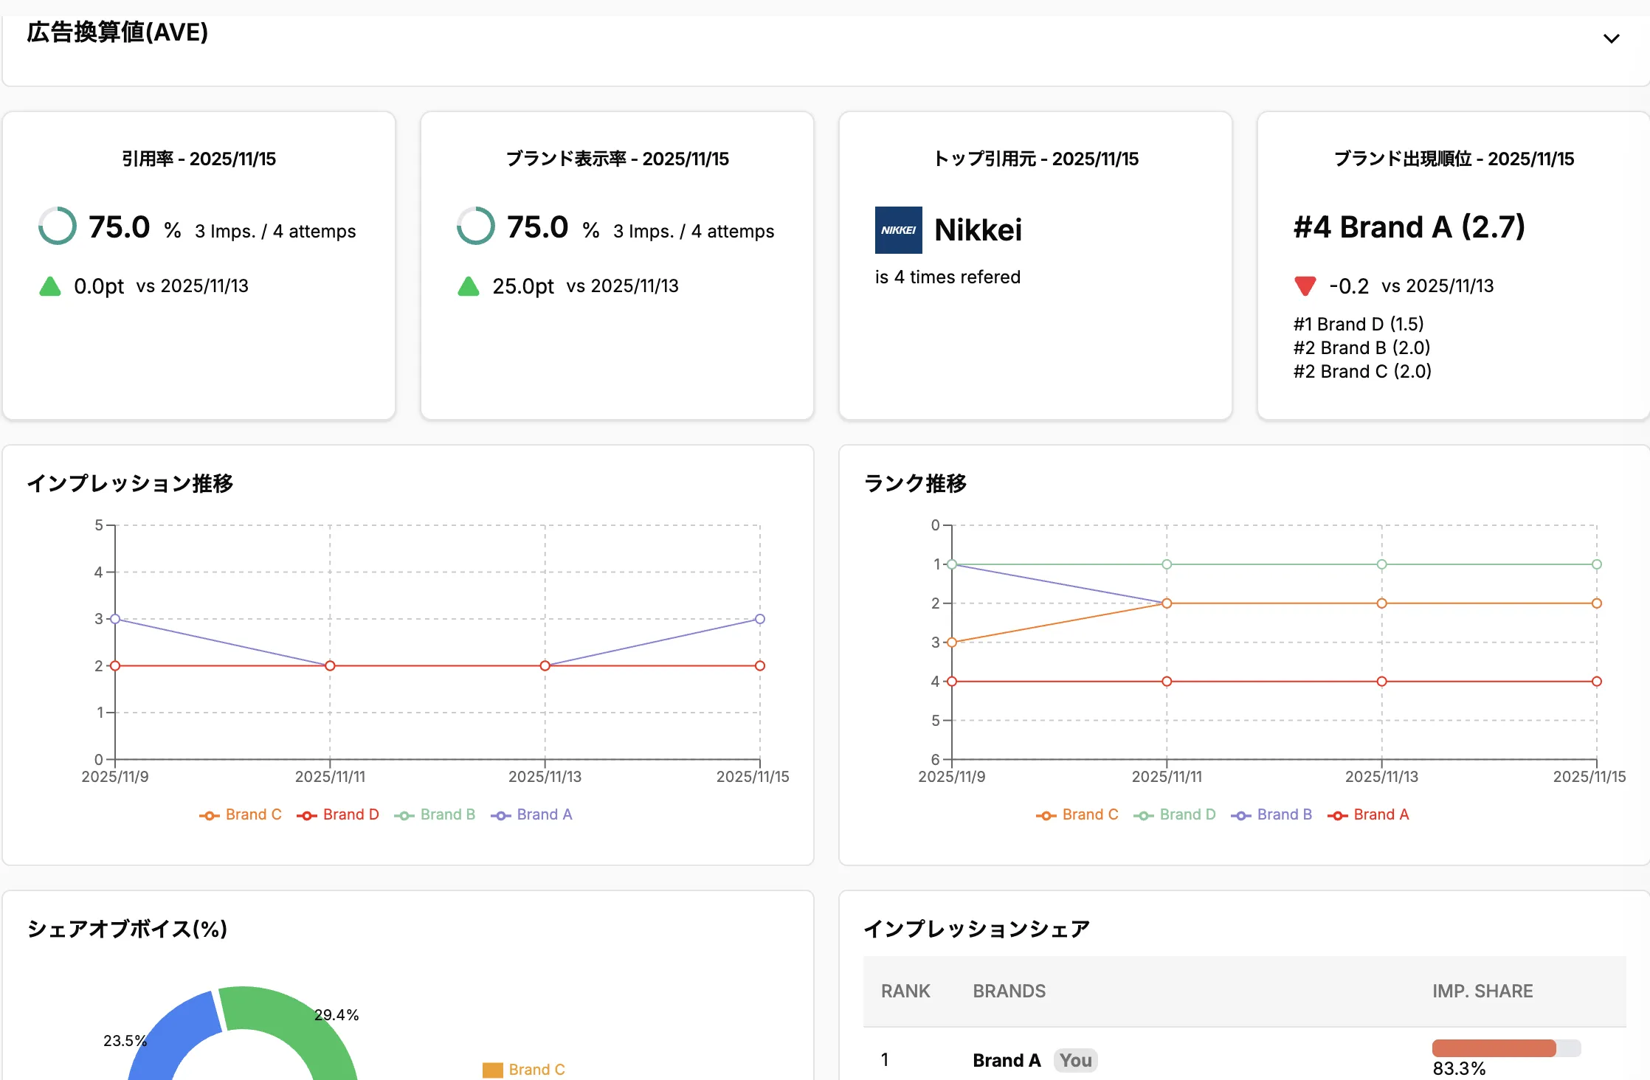Click Brand C 2025/11/9 point on rank chart

tap(952, 643)
